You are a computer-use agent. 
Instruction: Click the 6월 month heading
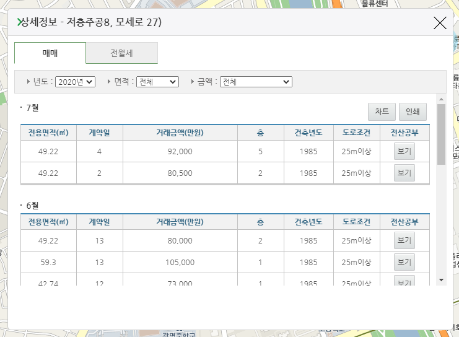pyautogui.click(x=32, y=206)
